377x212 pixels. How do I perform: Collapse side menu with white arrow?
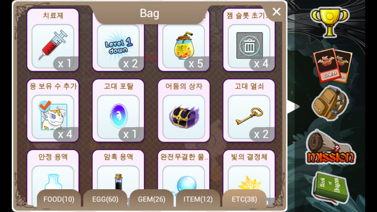tap(294, 106)
